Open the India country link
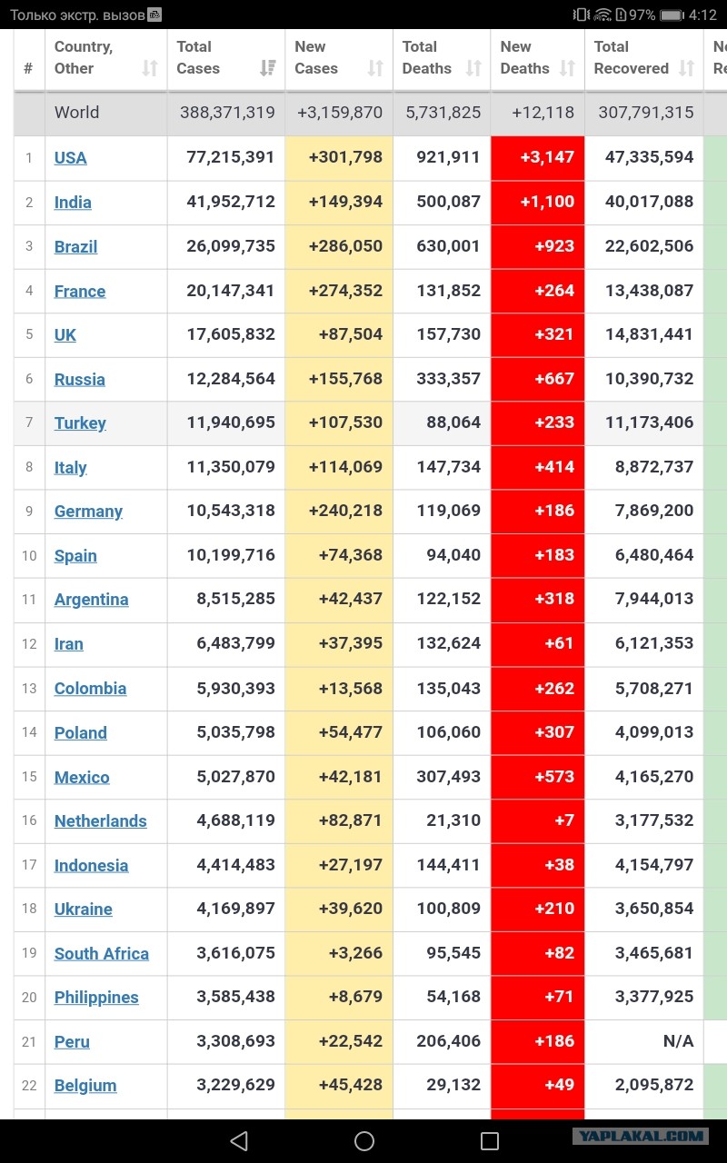 tap(73, 203)
